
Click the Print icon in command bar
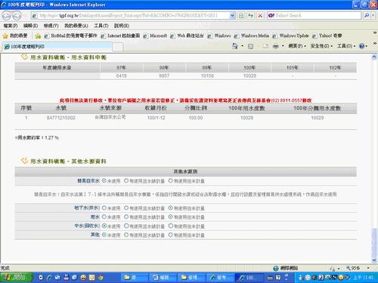tap(276, 46)
